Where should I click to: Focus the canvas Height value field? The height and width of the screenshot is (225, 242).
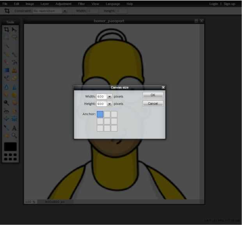tap(102, 104)
